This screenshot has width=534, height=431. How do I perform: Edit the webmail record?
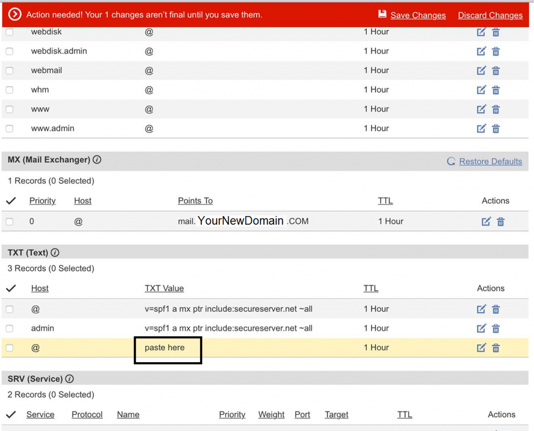(x=481, y=71)
